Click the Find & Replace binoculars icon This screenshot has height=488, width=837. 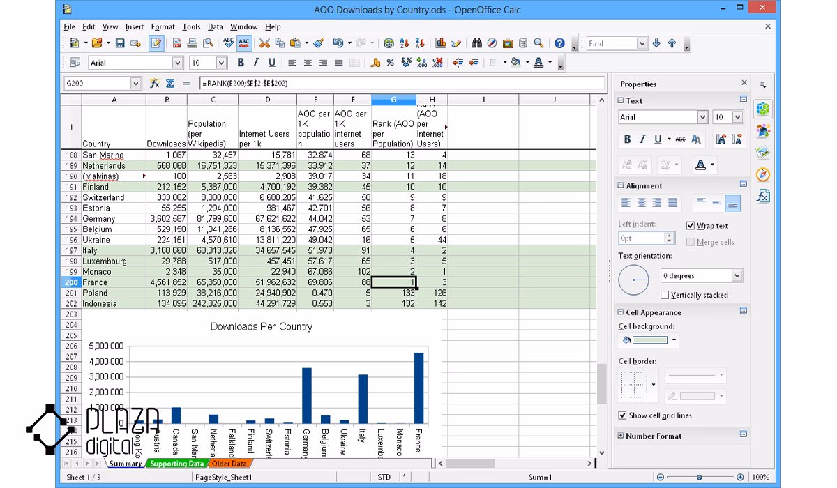tap(477, 43)
